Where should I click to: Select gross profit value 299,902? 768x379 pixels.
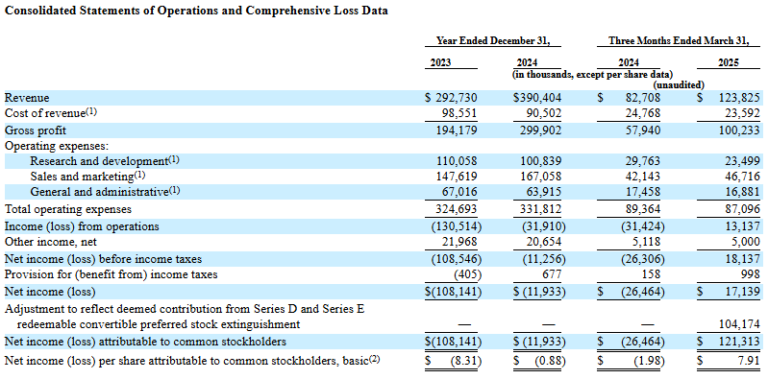(541, 130)
